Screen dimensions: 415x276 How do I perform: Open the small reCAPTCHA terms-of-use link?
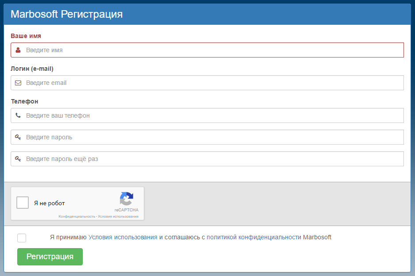pos(118,216)
